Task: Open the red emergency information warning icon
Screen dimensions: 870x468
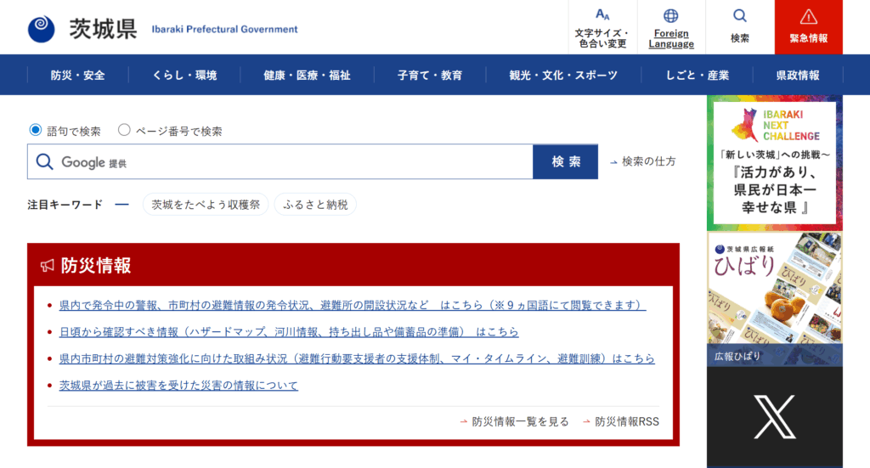Action: [808, 16]
